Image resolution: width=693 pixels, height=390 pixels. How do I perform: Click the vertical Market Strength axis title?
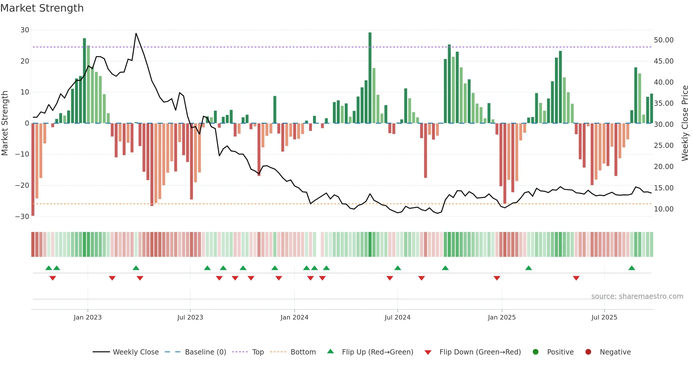pos(5,123)
